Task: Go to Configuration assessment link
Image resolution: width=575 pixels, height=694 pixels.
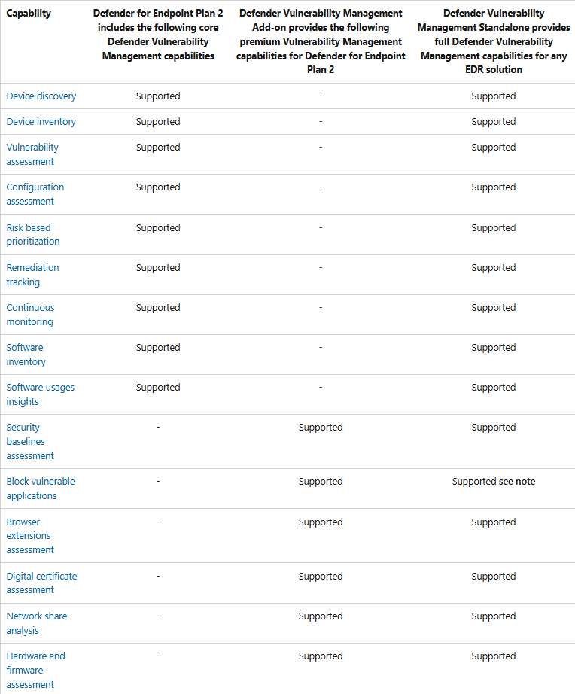Action: (x=35, y=194)
